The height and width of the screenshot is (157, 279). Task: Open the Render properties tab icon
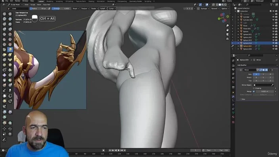[233, 66]
